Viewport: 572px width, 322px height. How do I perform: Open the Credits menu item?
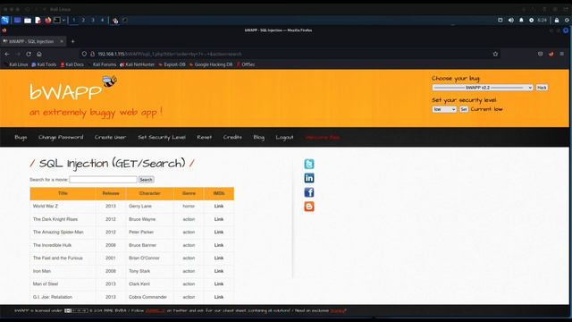click(x=232, y=137)
